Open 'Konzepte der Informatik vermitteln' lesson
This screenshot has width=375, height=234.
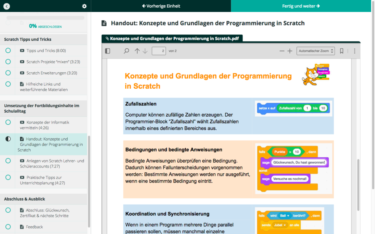(47, 125)
